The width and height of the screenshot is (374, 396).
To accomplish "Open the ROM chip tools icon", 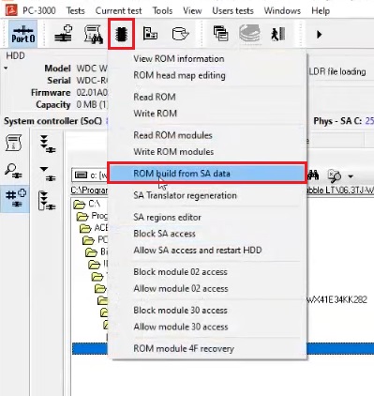I will (122, 34).
